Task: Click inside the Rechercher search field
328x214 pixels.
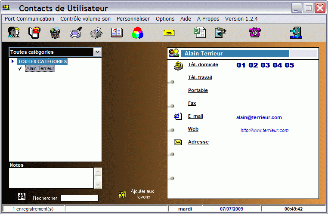Action: pos(79,198)
